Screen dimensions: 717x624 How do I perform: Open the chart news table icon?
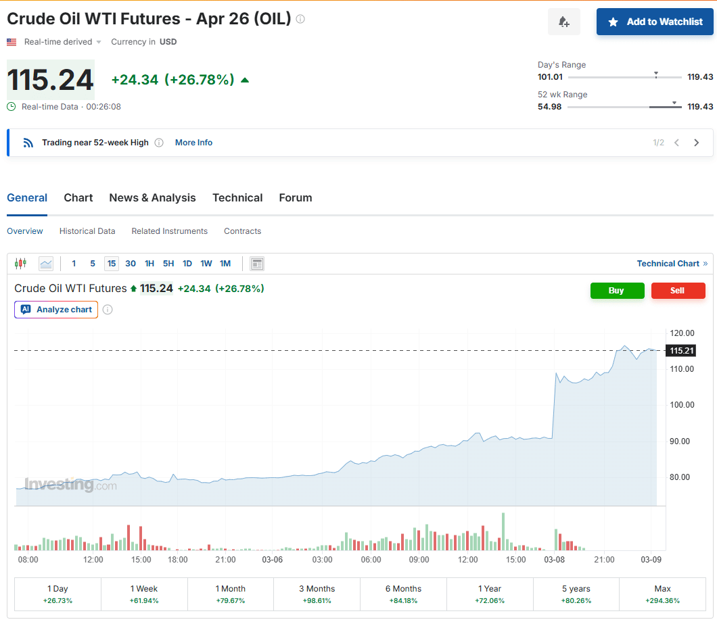coord(257,264)
